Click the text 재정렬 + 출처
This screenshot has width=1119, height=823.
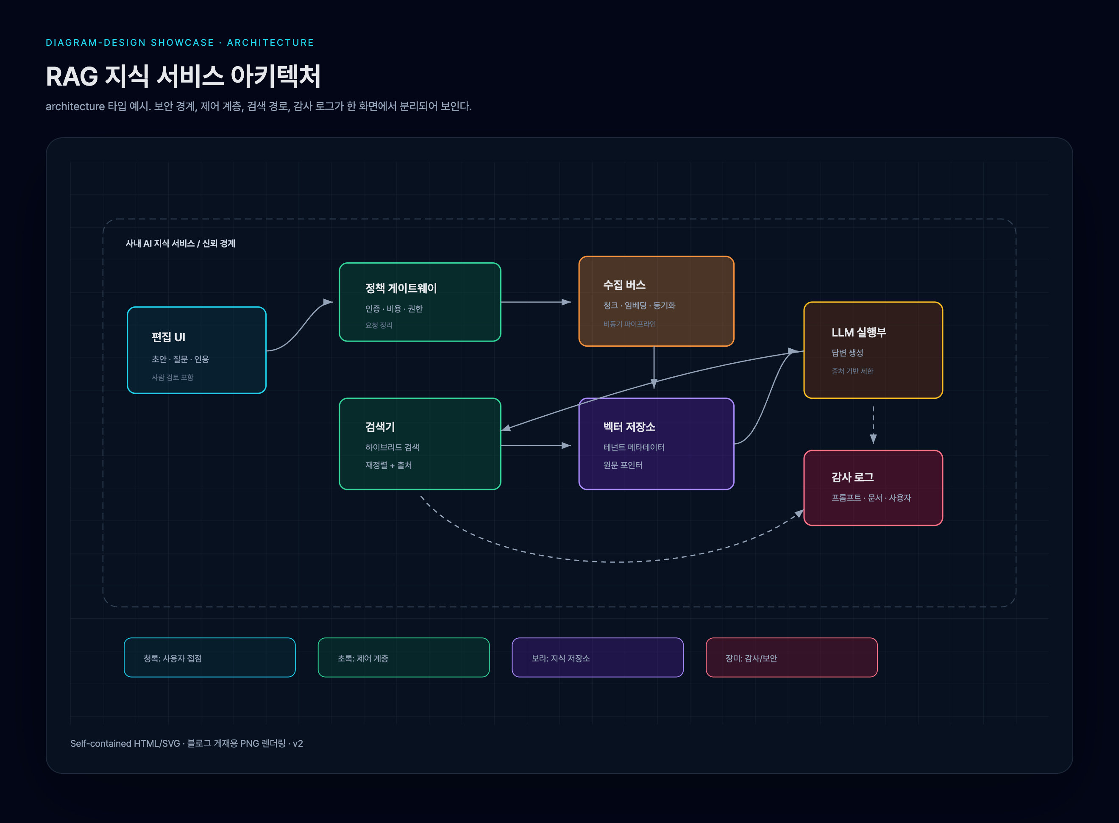388,465
